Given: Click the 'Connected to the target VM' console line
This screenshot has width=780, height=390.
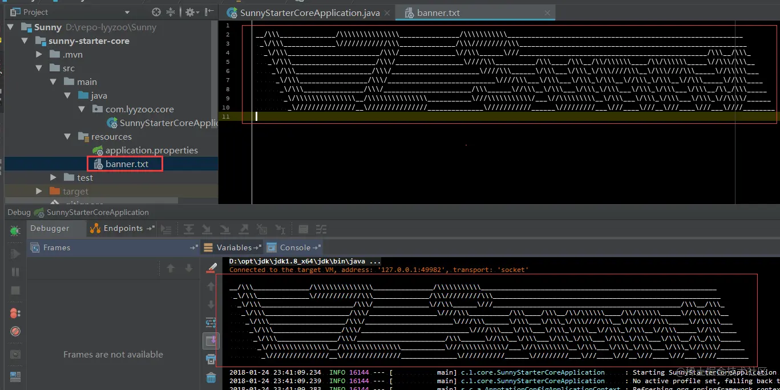Looking at the screenshot, I should pos(379,270).
